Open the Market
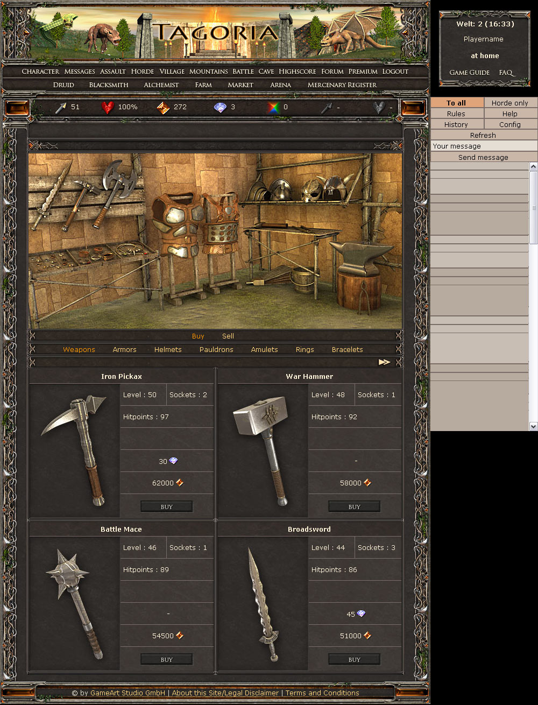Image resolution: width=538 pixels, height=705 pixels. 240,84
